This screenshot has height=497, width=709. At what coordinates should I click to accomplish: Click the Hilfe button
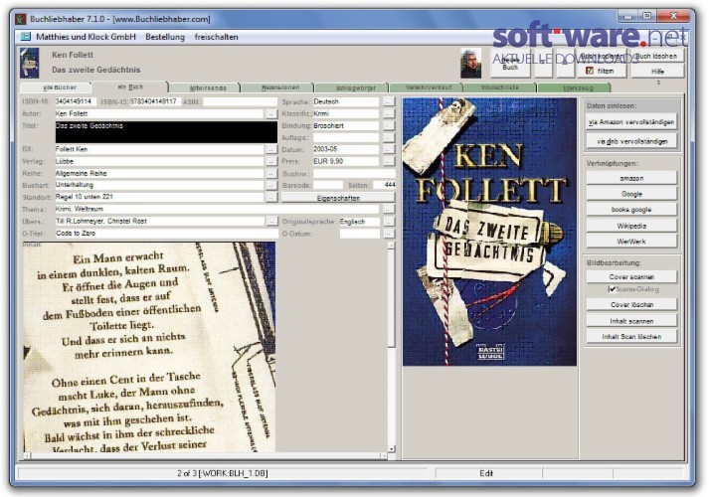[x=657, y=72]
